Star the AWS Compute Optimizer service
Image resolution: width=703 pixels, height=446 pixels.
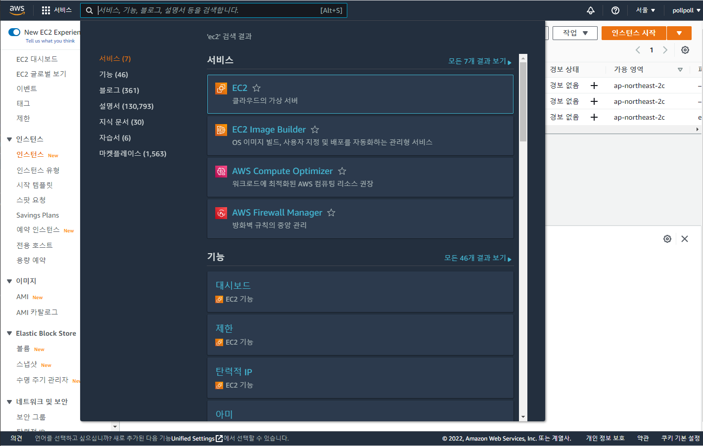tap(342, 171)
